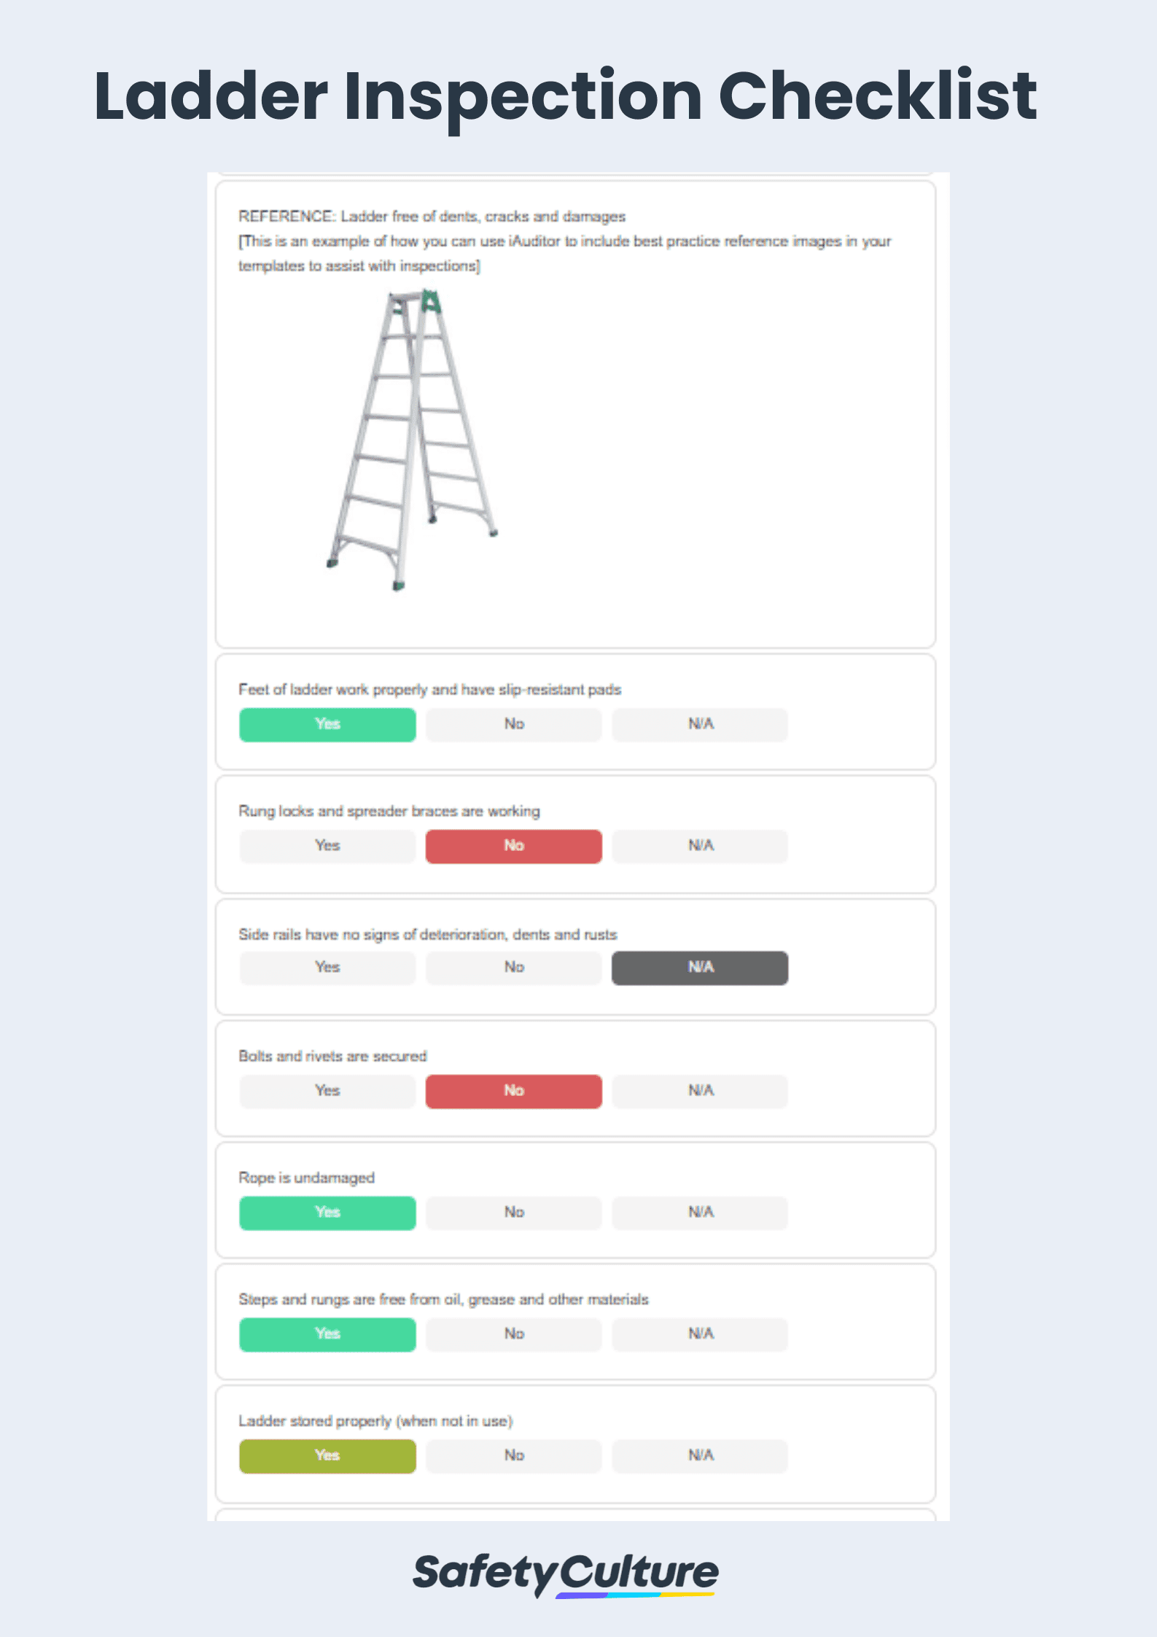Click the red No for bolts and rivets
The width and height of the screenshot is (1157, 1637).
514,1091
